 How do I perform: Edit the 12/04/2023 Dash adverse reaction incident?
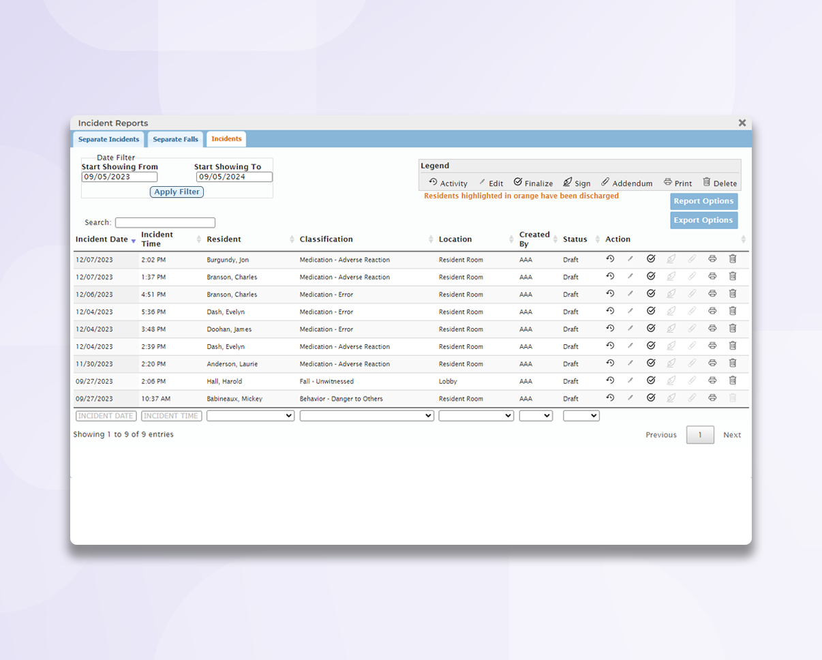[630, 346]
